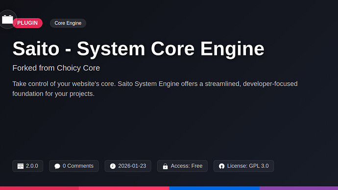The height and width of the screenshot is (190, 338).
Task: Open the Core Engine category tag
Action: [68, 23]
